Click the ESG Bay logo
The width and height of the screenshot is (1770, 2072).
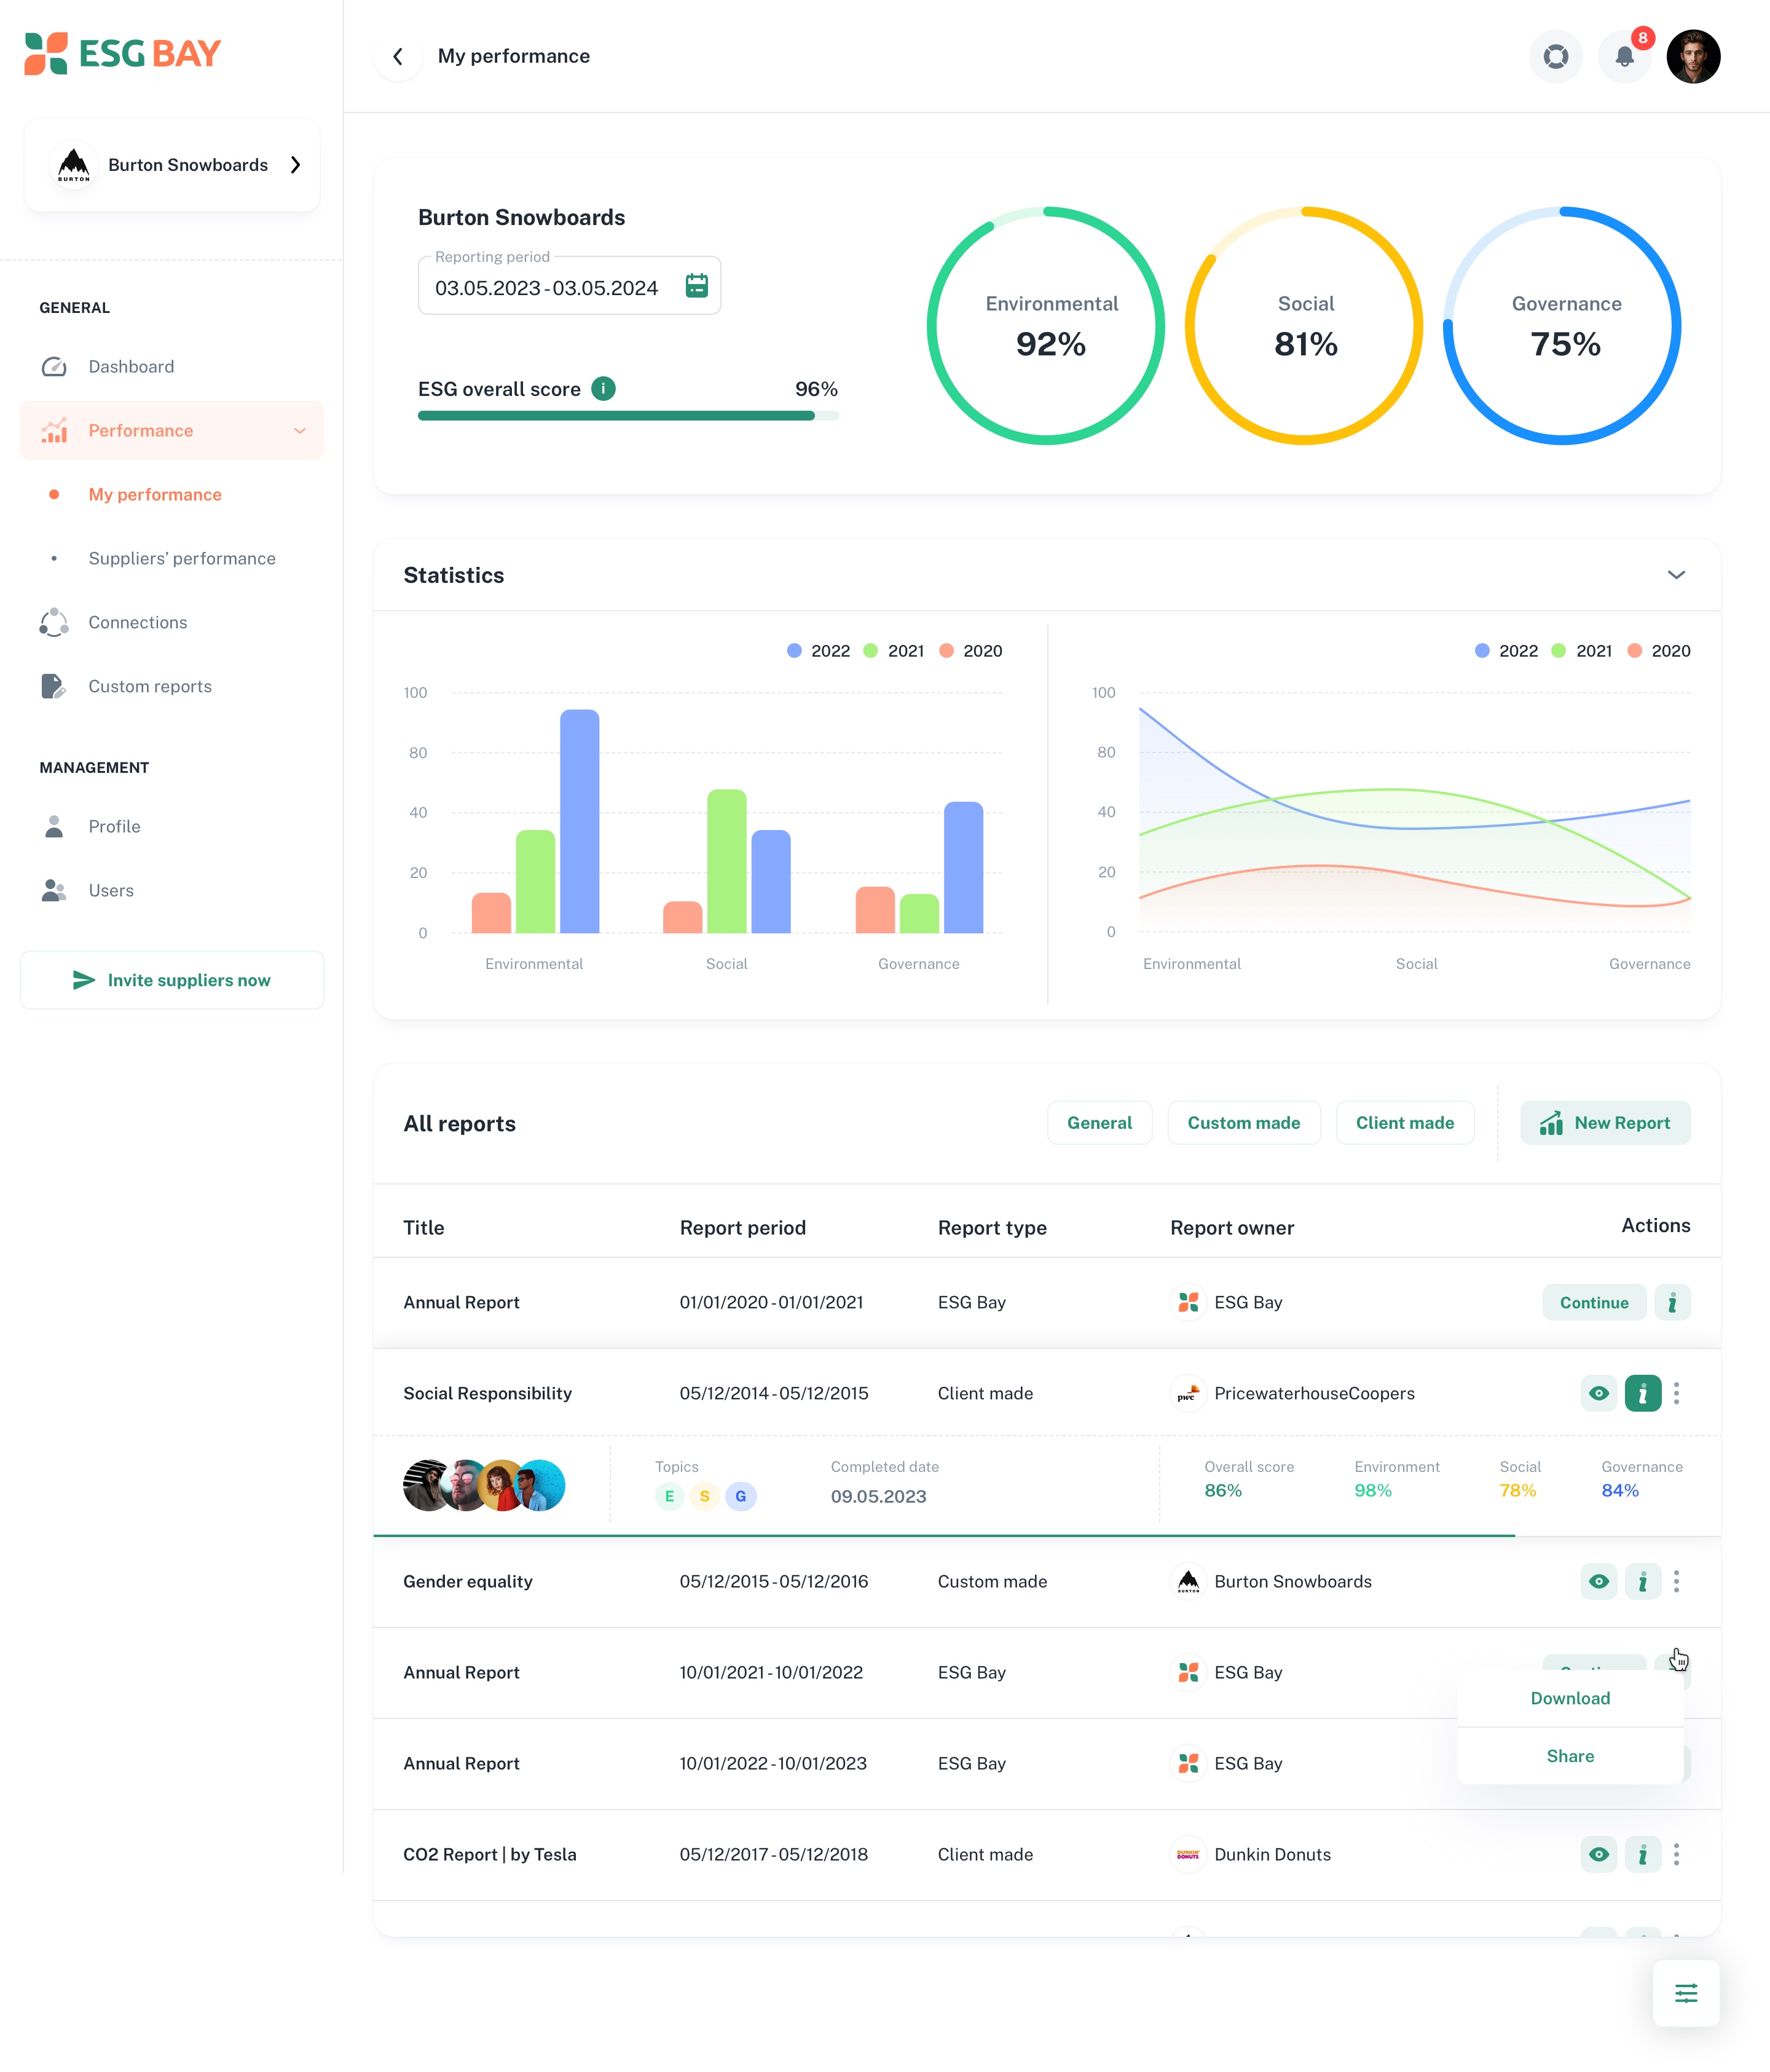pyautogui.click(x=122, y=53)
